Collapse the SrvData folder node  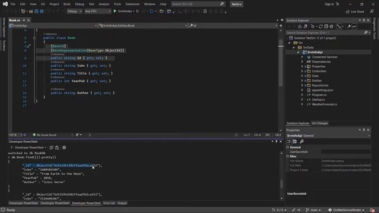[294, 47]
